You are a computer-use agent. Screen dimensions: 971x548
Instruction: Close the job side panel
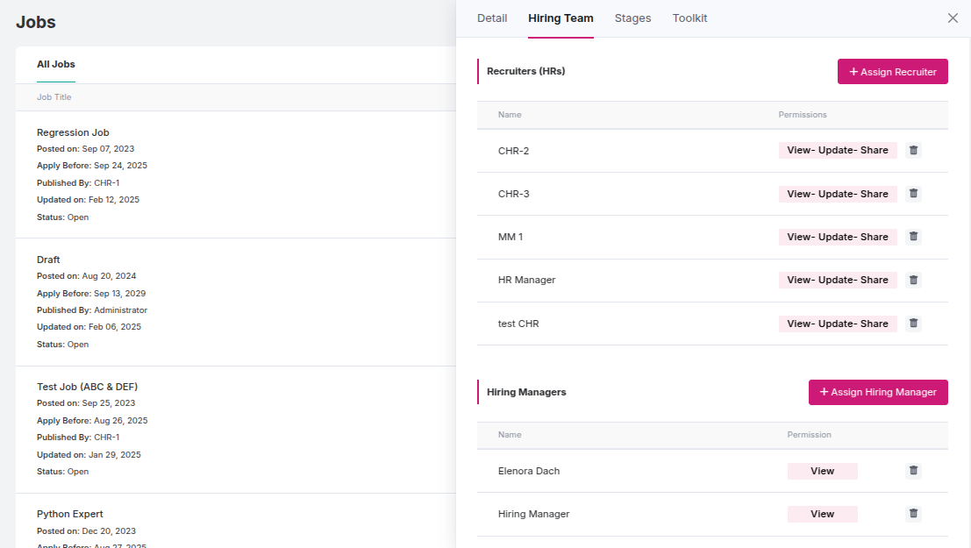[x=953, y=18]
